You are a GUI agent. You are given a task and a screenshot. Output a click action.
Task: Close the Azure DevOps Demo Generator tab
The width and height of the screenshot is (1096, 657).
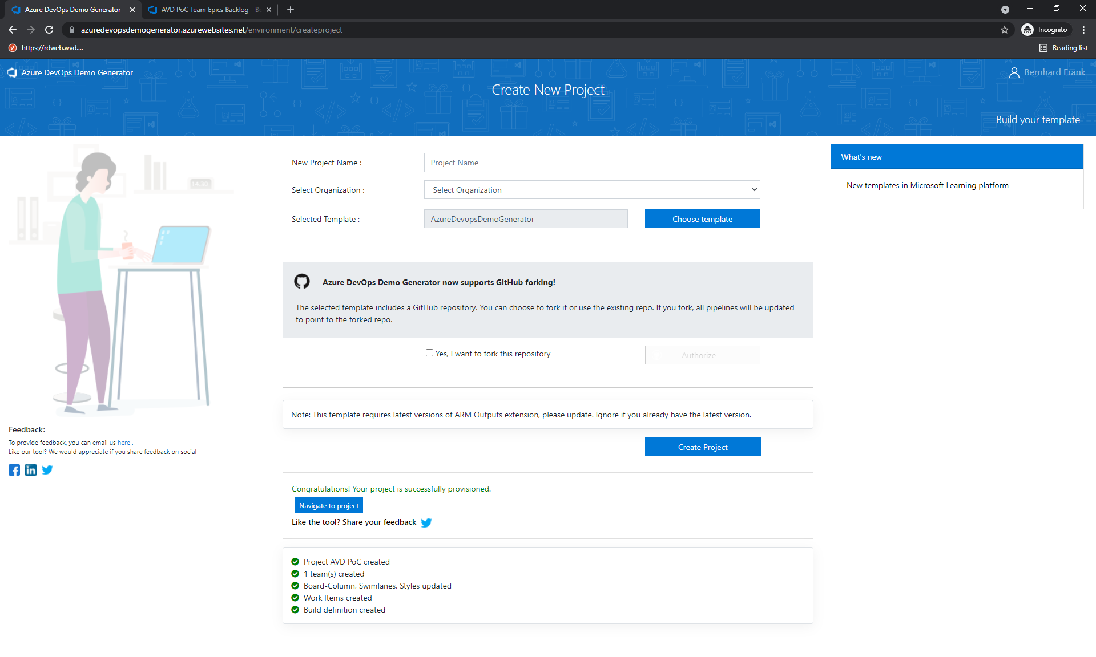click(x=132, y=10)
